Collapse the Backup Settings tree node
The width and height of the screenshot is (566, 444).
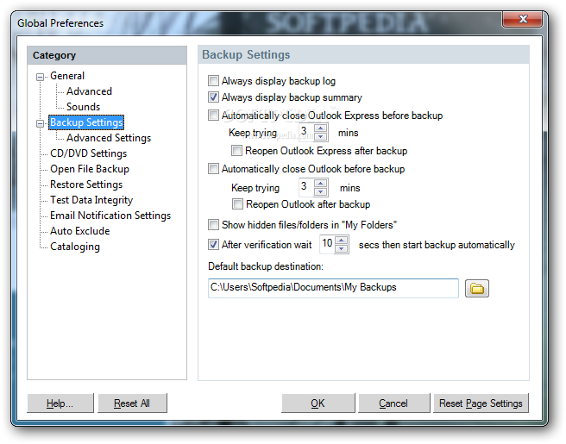click(40, 123)
